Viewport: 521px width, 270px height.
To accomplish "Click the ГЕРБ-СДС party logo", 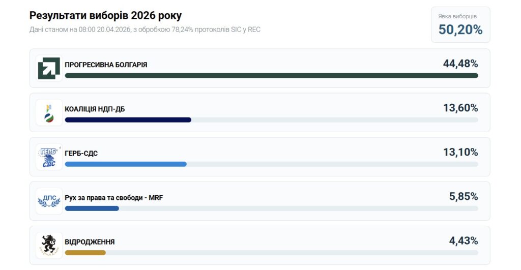I will [49, 157].
